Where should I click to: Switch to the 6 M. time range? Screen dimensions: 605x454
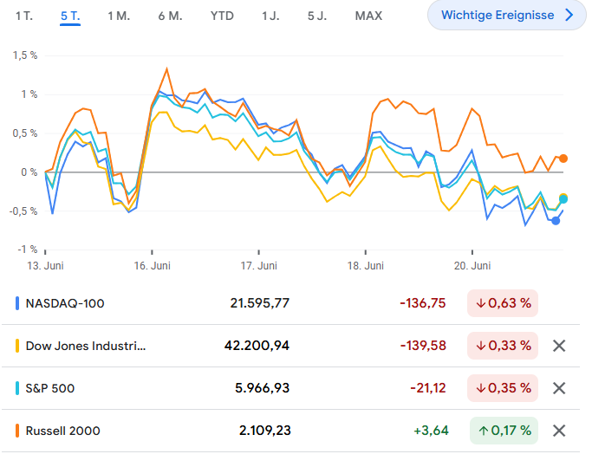click(x=170, y=16)
